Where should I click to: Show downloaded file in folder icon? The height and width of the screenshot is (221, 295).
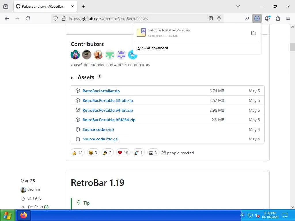[x=254, y=33]
